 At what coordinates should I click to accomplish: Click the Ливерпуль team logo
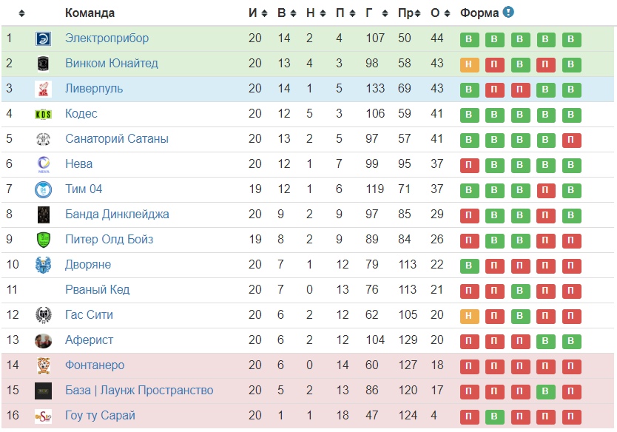coord(43,89)
